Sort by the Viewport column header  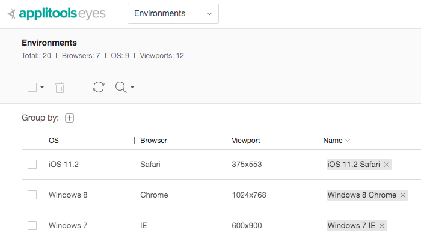(x=246, y=141)
